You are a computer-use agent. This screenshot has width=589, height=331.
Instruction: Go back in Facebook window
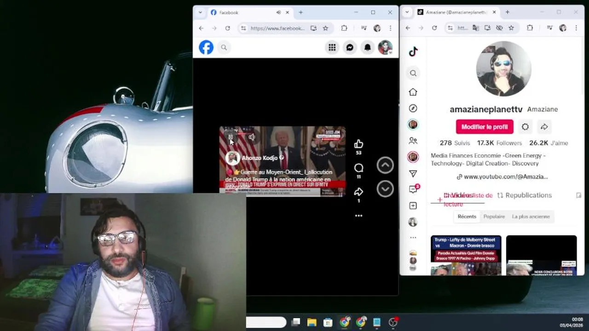click(201, 28)
